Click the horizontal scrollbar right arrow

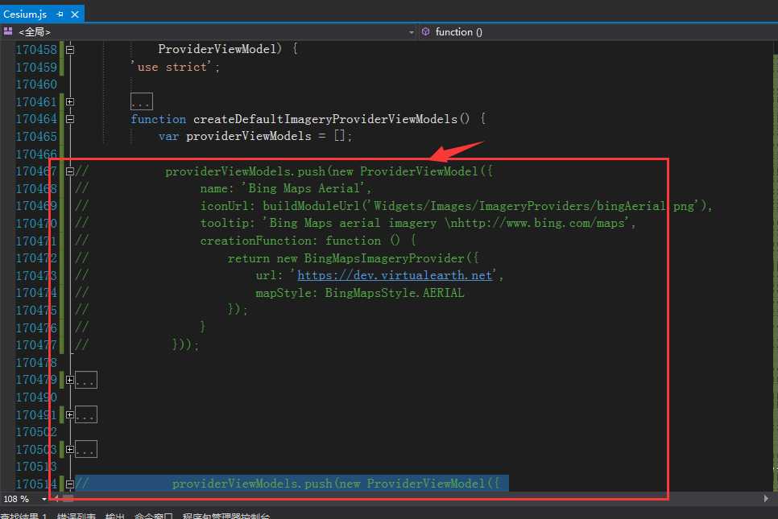point(766,499)
